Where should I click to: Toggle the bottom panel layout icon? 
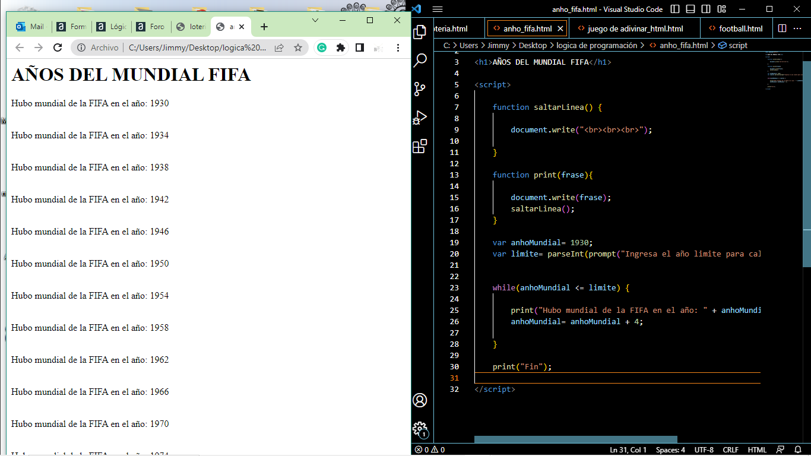click(x=690, y=9)
